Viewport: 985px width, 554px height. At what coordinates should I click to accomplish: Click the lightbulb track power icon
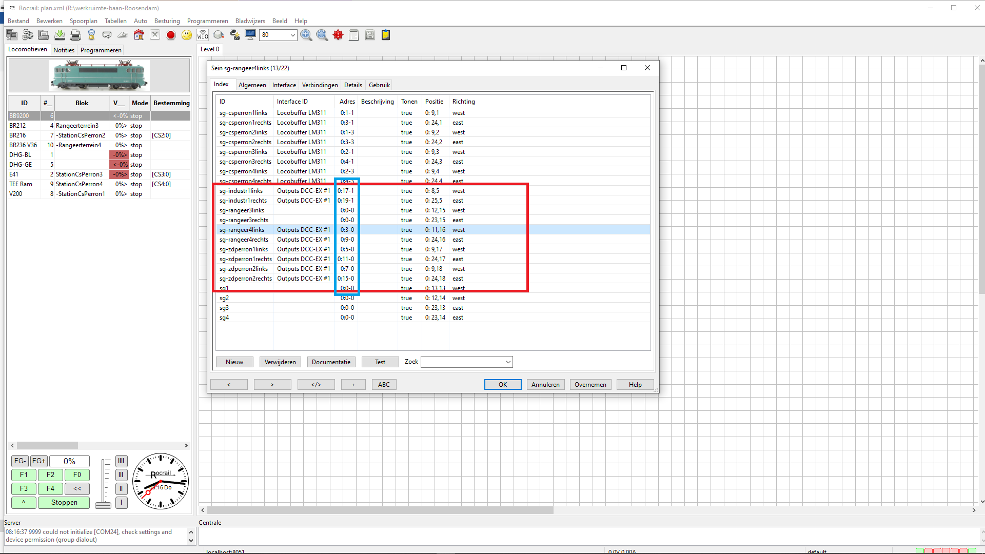[x=91, y=35]
